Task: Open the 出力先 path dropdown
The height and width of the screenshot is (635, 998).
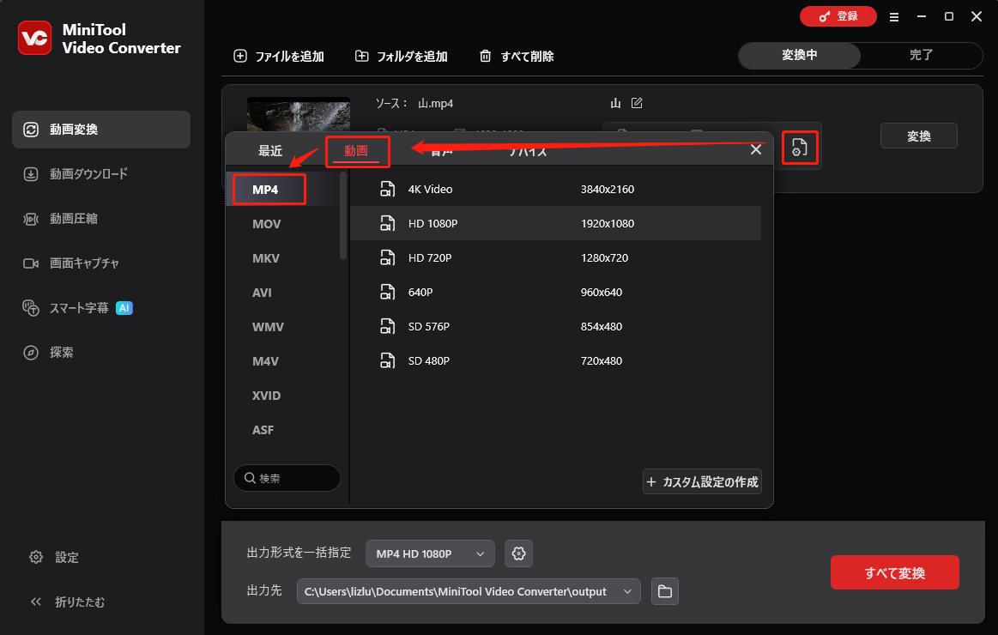Action: 627,591
